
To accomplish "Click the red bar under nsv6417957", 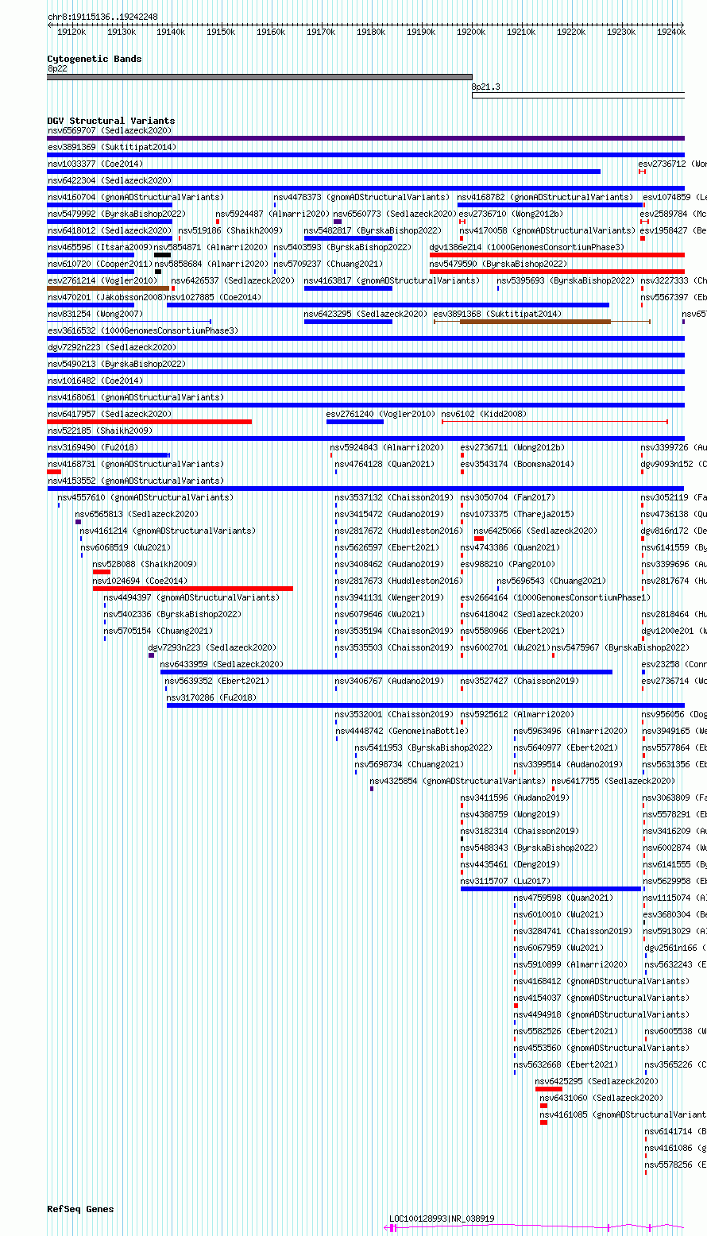I will point(149,422).
